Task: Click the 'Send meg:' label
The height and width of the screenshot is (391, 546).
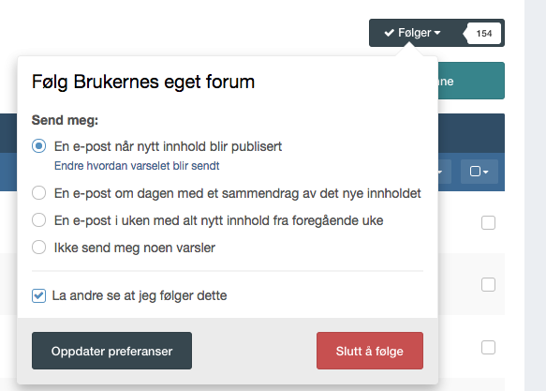Action: [x=65, y=120]
